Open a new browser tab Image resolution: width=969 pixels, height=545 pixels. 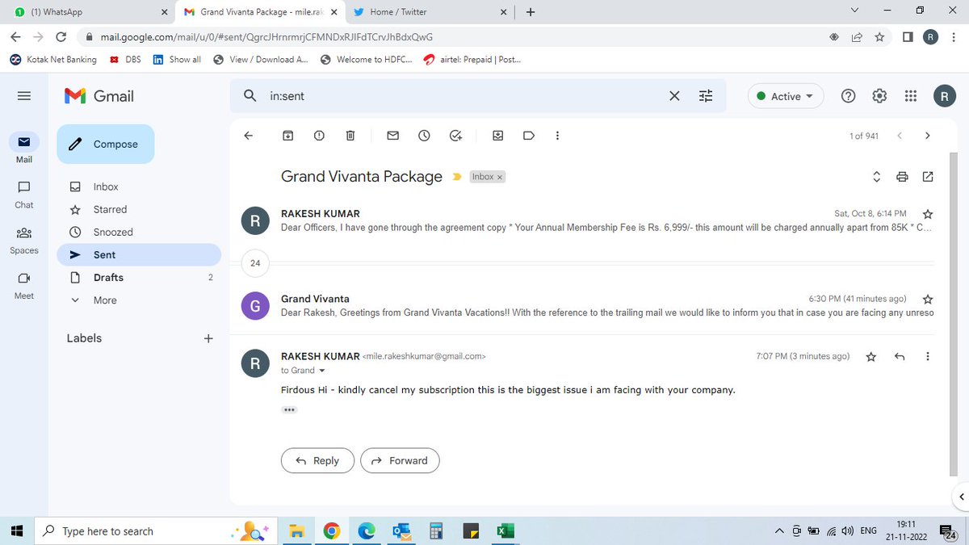(530, 12)
